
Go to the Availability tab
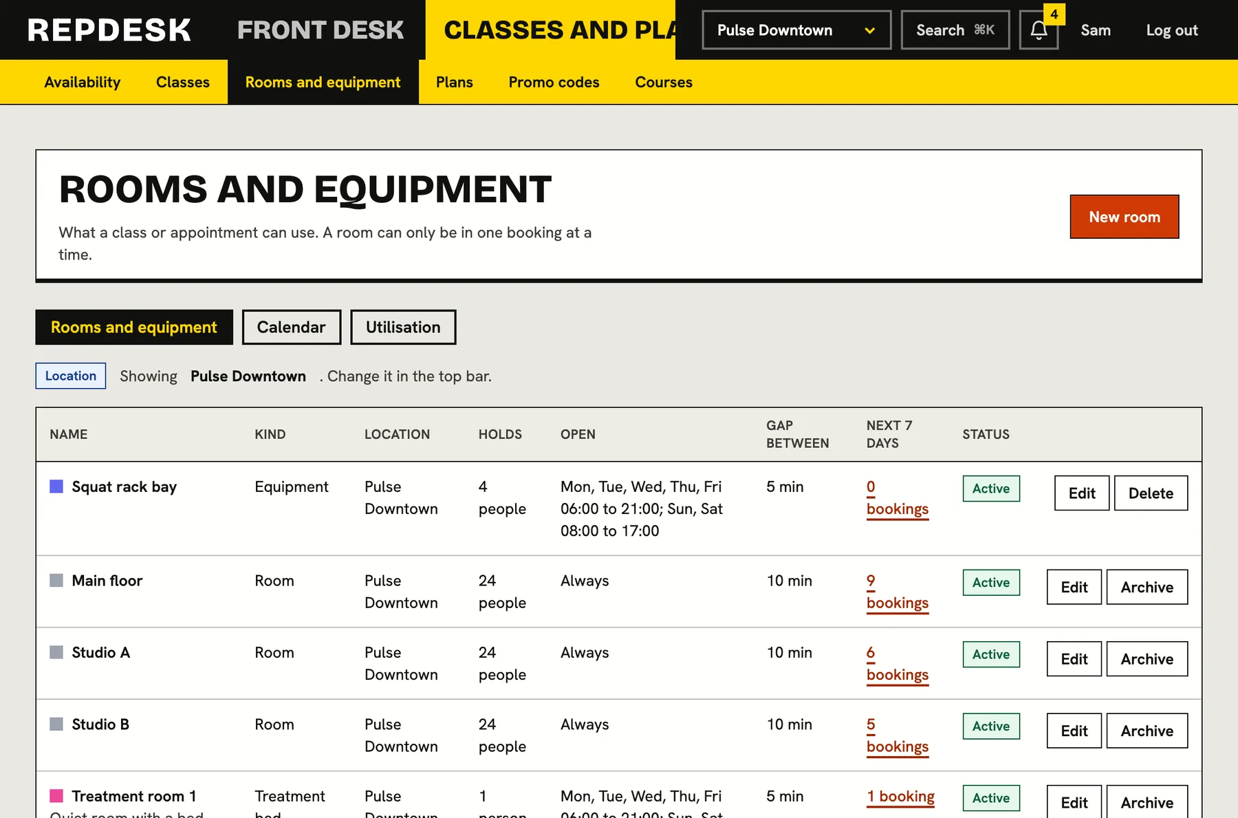(x=83, y=82)
